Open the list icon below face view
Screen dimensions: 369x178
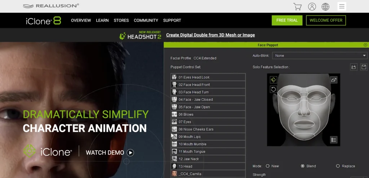[334, 140]
